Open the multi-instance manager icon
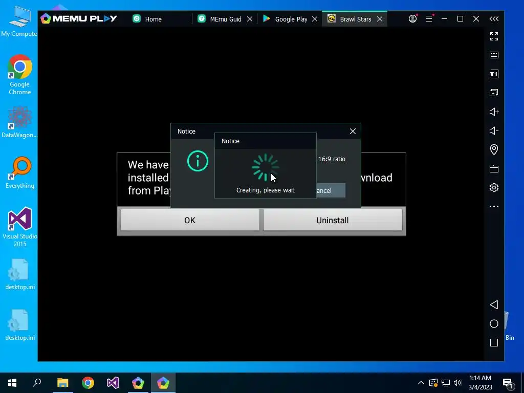 click(494, 93)
